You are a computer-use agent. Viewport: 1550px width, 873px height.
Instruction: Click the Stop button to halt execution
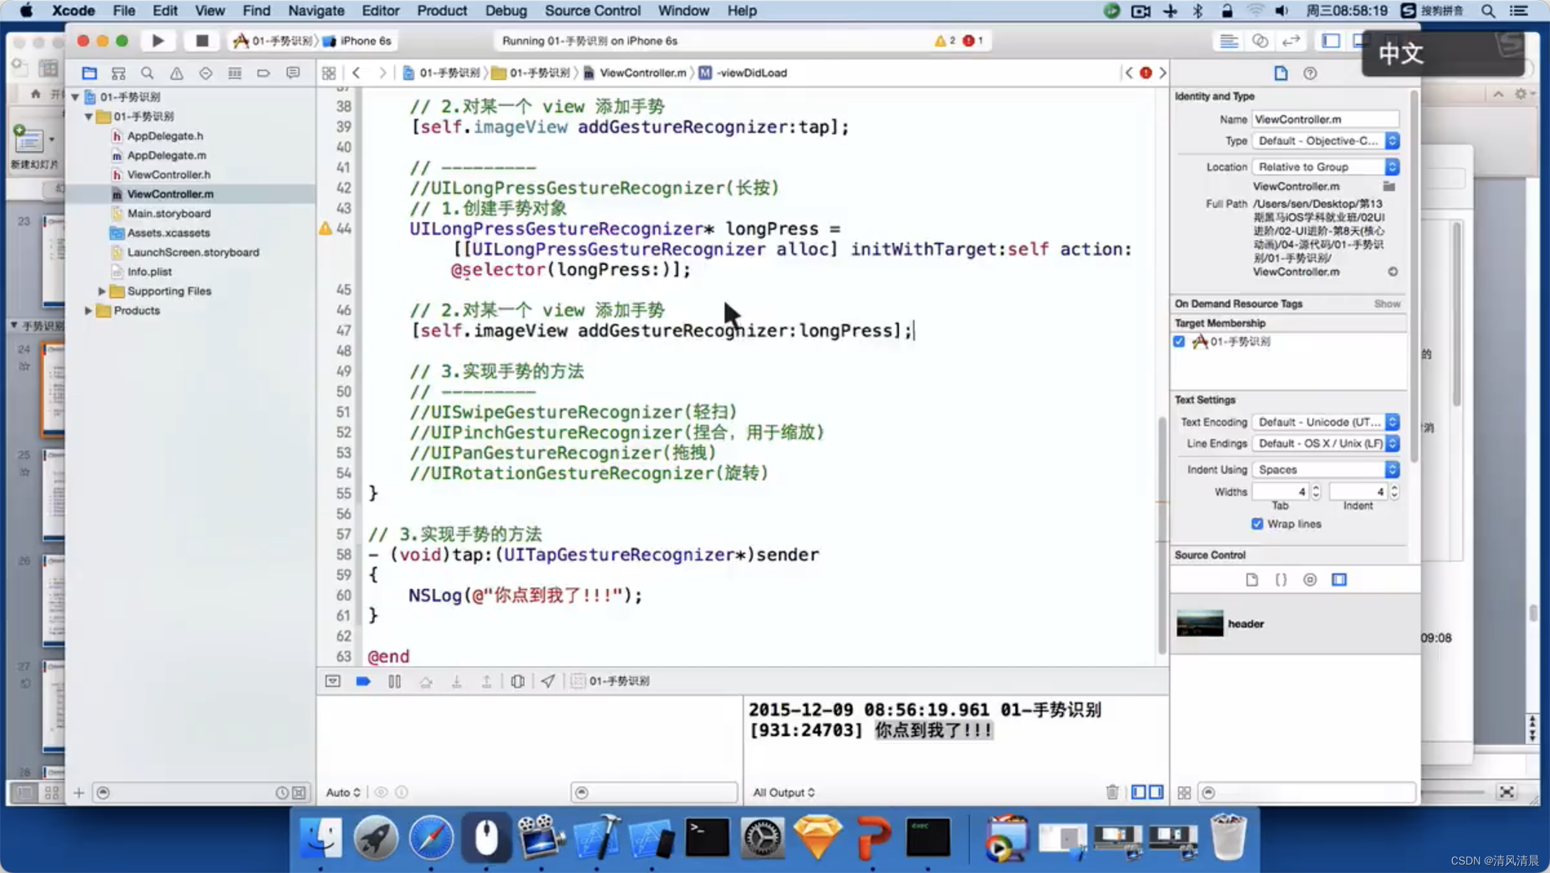point(200,41)
